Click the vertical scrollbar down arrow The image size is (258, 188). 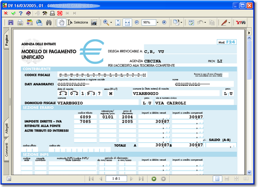coord(249,172)
